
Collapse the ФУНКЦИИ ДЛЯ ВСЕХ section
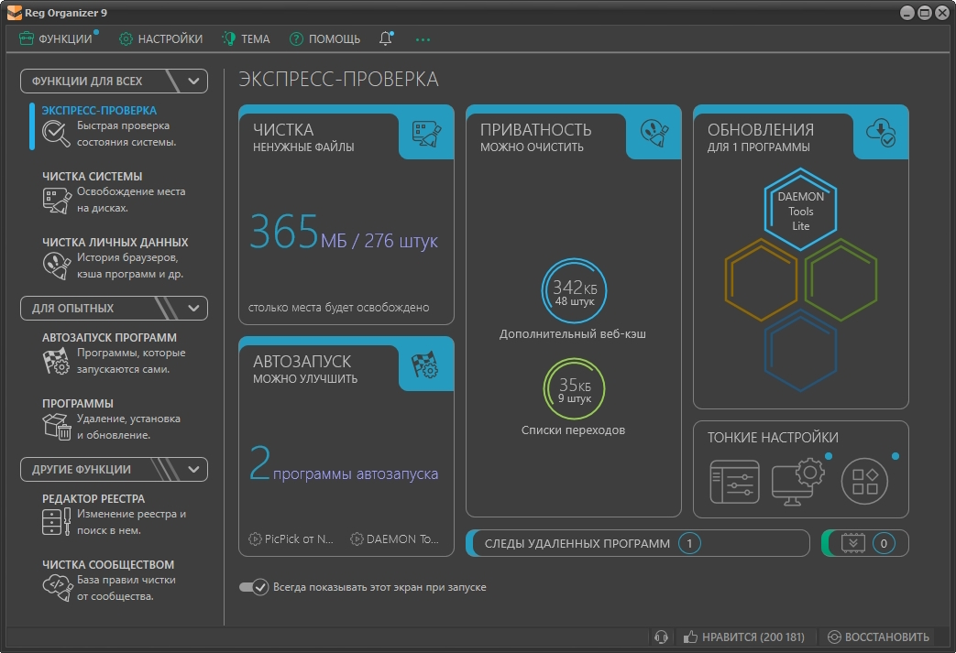click(x=193, y=81)
